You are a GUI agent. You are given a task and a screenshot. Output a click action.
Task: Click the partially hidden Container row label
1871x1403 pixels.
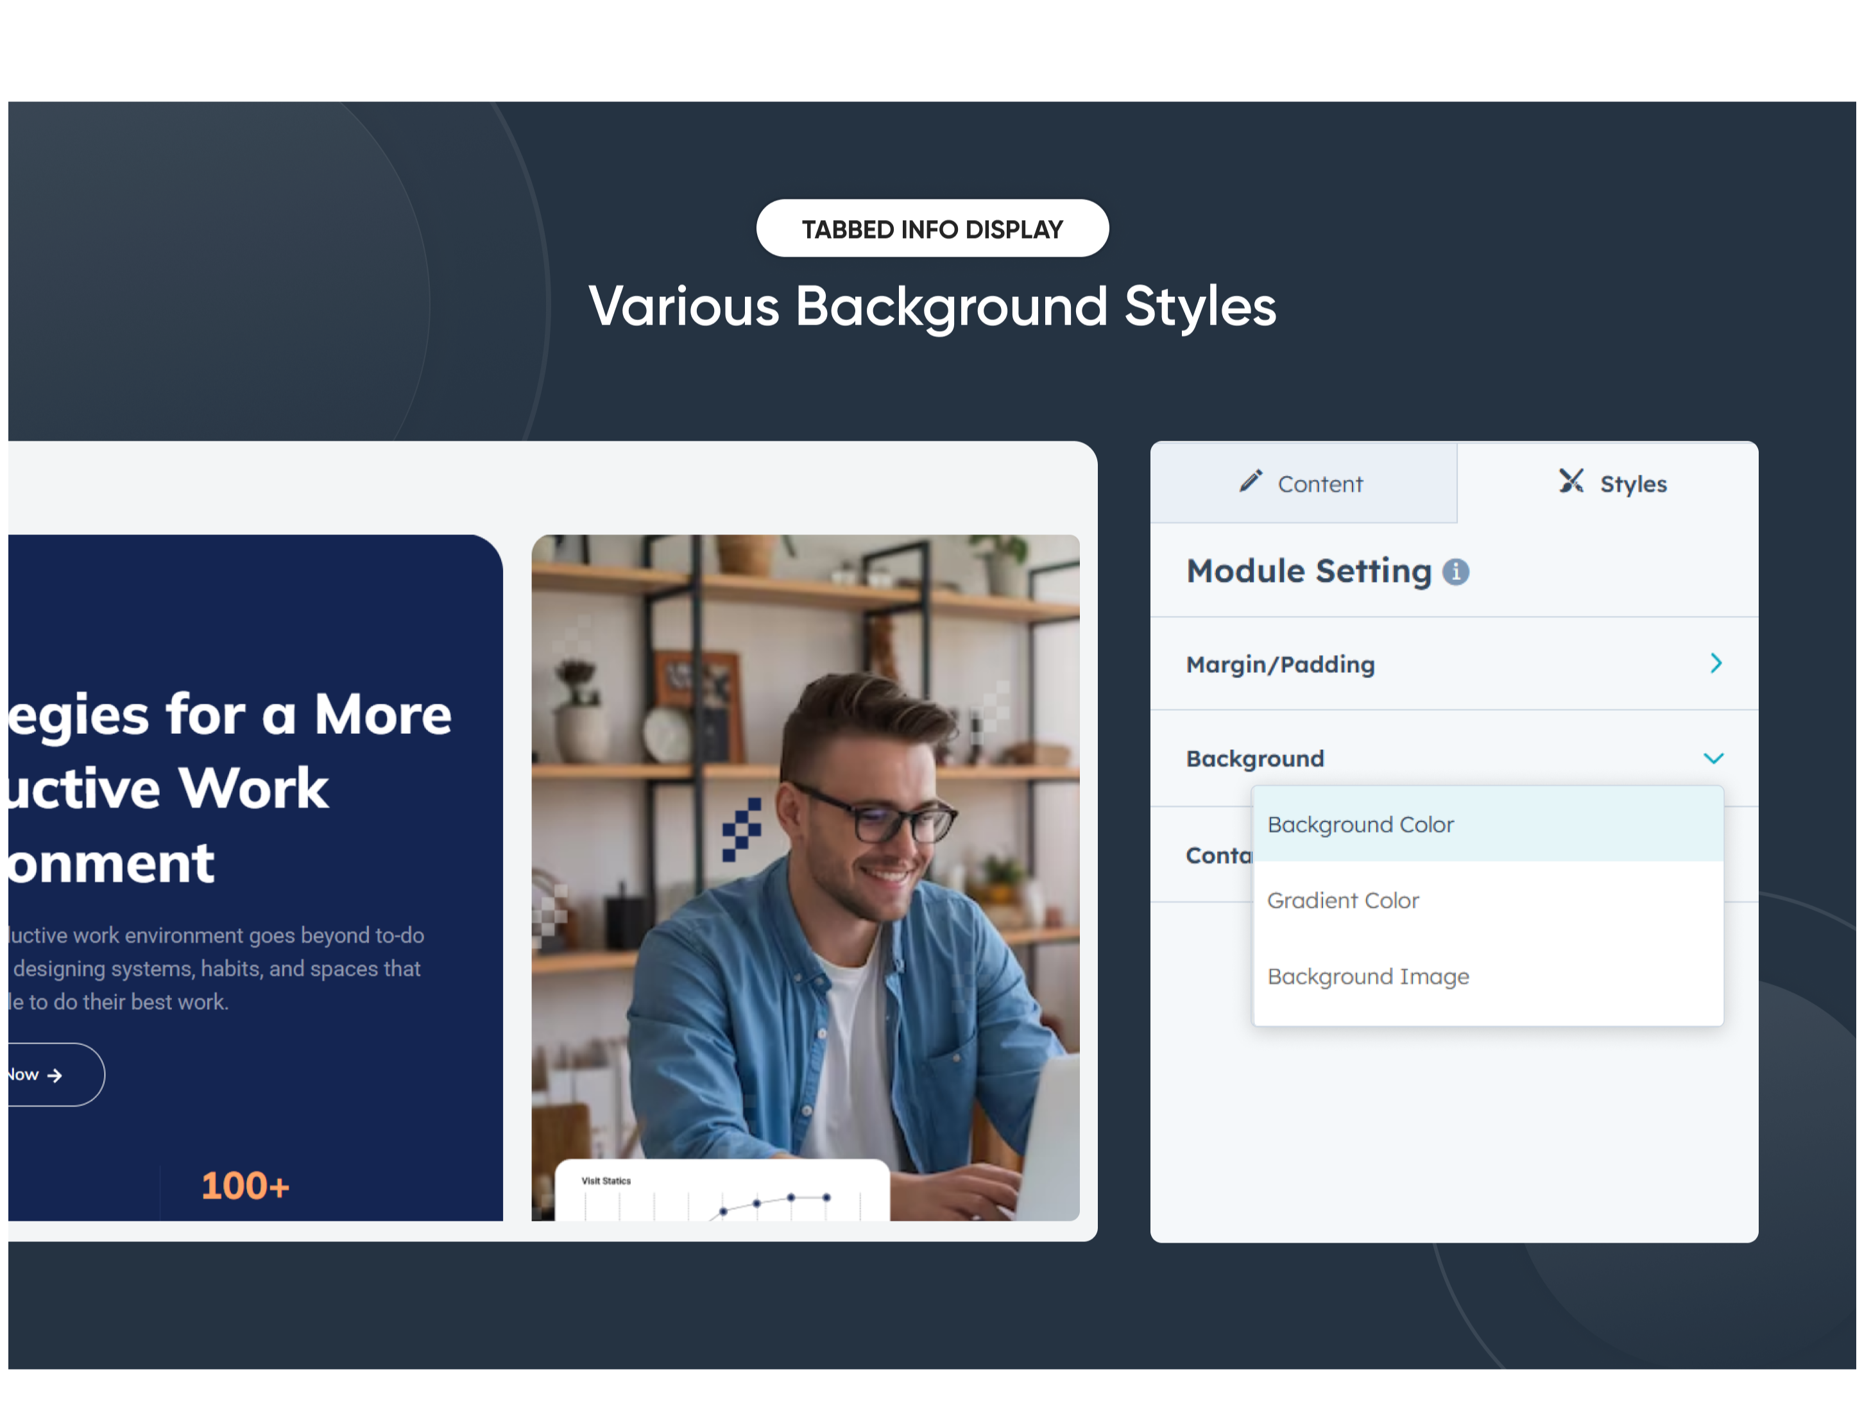point(1217,856)
